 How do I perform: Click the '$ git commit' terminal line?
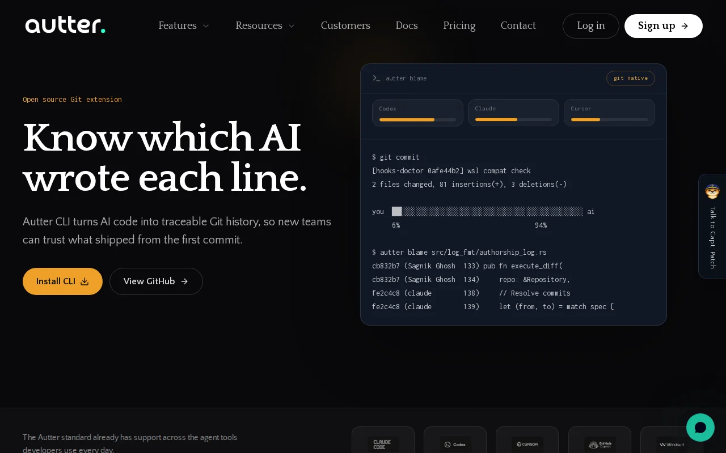pos(396,157)
